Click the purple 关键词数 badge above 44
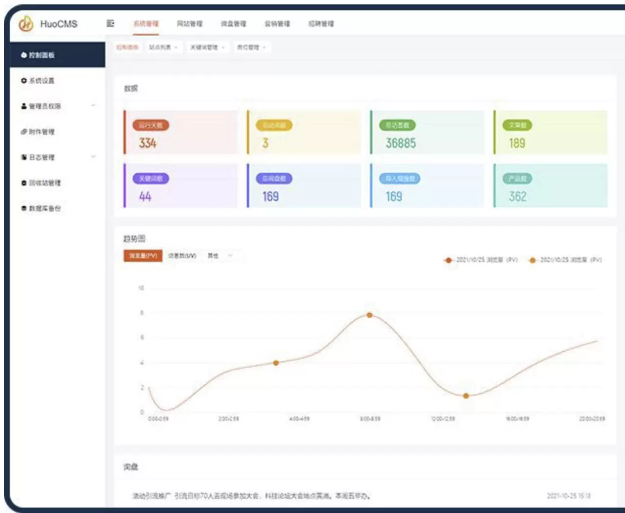This screenshot has height=513, width=625. pos(150,179)
